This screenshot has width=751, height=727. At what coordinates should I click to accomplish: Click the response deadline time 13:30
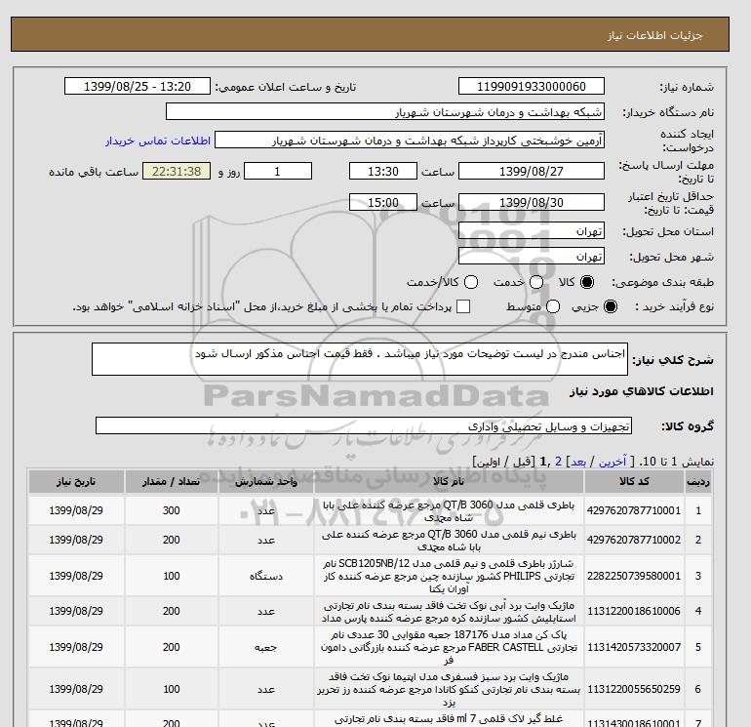[383, 171]
